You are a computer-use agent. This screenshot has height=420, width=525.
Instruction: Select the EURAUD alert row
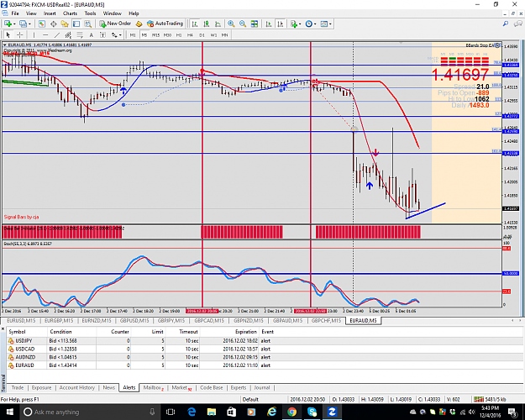click(x=263, y=365)
